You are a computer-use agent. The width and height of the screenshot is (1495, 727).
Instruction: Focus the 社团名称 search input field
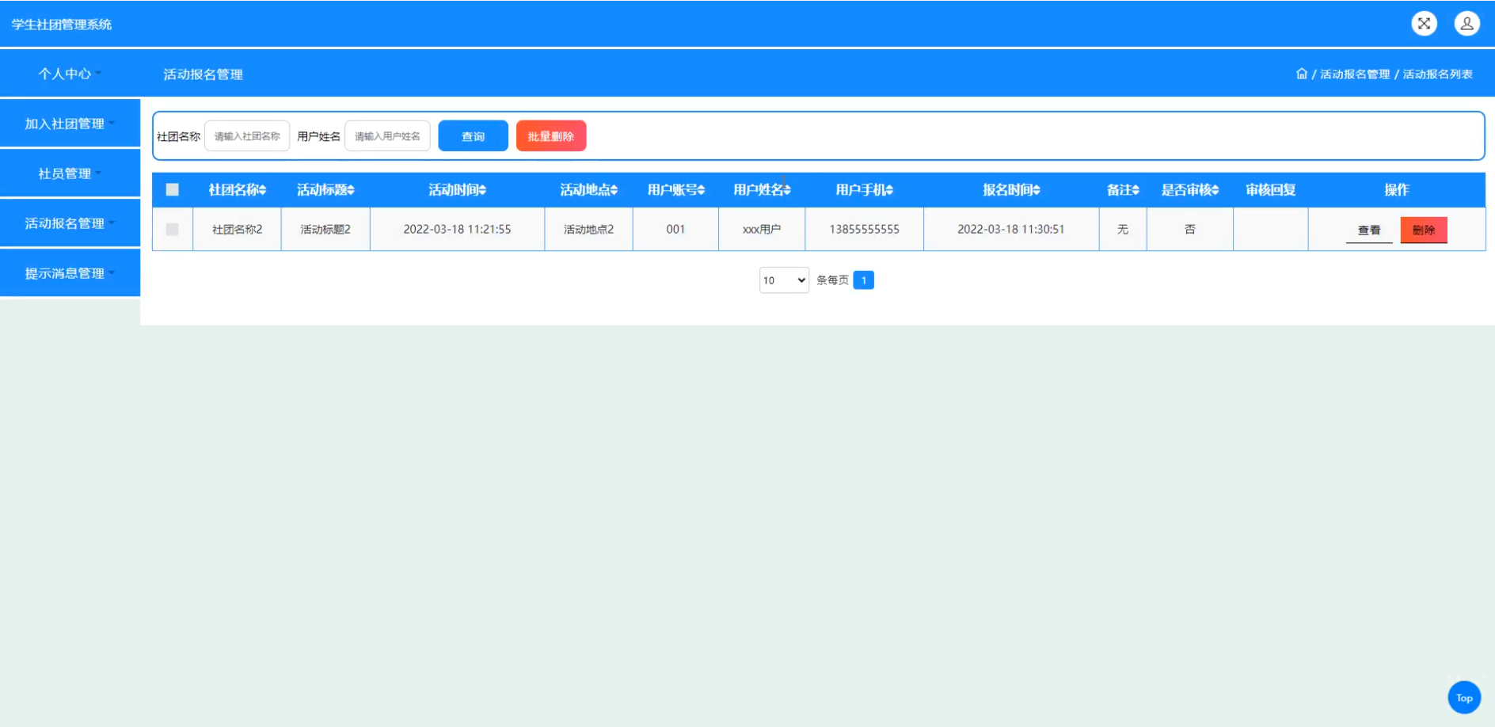pyautogui.click(x=247, y=136)
